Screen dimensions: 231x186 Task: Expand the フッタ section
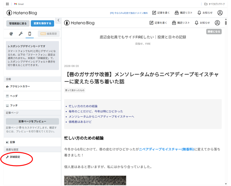click(x=32, y=106)
